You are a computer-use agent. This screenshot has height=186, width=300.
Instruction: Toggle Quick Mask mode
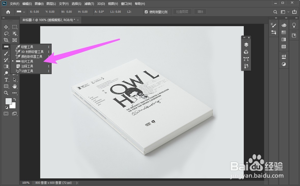click(x=6, y=114)
